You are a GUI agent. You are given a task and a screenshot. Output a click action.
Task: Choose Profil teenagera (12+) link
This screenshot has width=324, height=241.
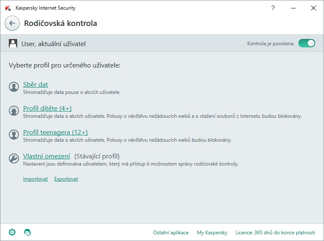tap(55, 132)
